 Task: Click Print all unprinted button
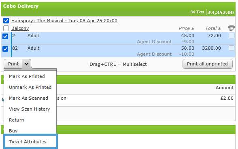(x=208, y=64)
